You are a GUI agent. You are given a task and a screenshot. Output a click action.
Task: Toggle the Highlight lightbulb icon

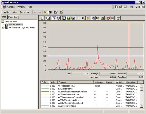(88, 18)
